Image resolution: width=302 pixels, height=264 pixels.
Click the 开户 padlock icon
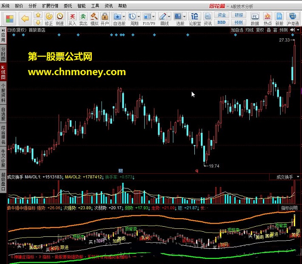pos(105,16)
